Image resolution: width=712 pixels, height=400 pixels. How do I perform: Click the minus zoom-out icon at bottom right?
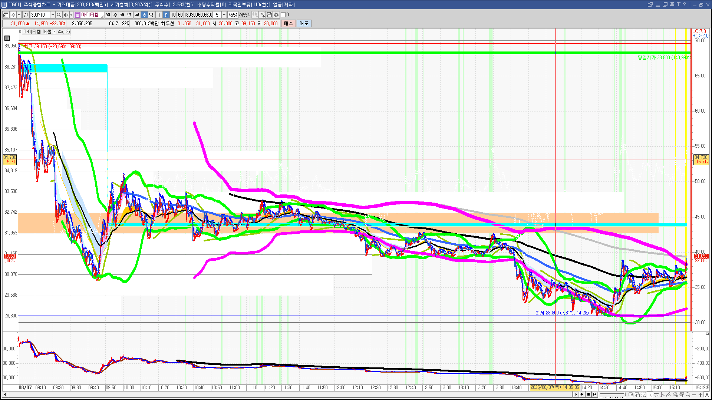click(x=694, y=395)
